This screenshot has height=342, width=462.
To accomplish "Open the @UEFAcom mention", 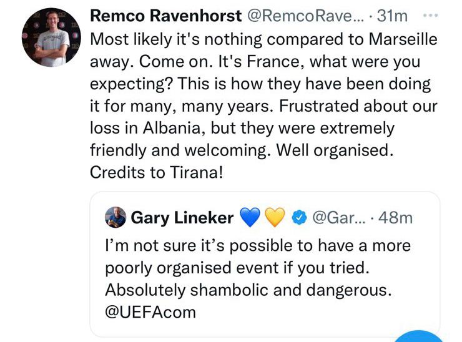I will click(150, 312).
